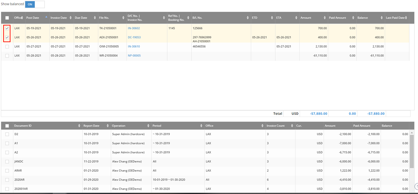Screen dimensions: 418x194
Task: Select the WR-21050004 row checkbox
Action: point(7,56)
